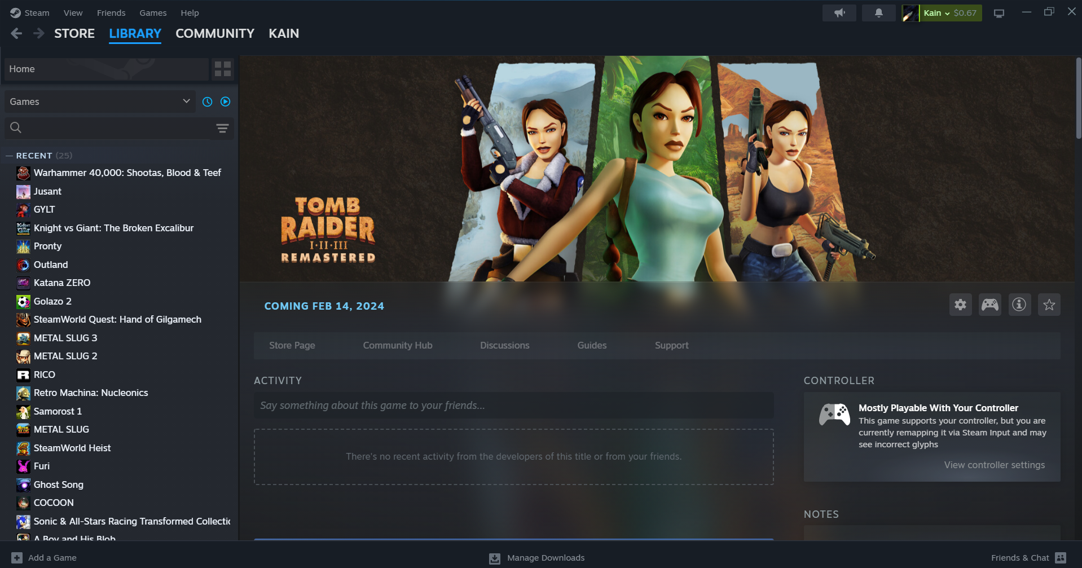Click the Home button in sidebar
The height and width of the screenshot is (568, 1082).
pyautogui.click(x=107, y=69)
